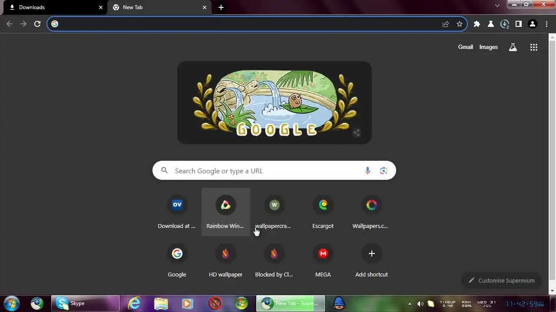Click the share page icon in address bar
This screenshot has width=556, height=312.
[x=446, y=24]
